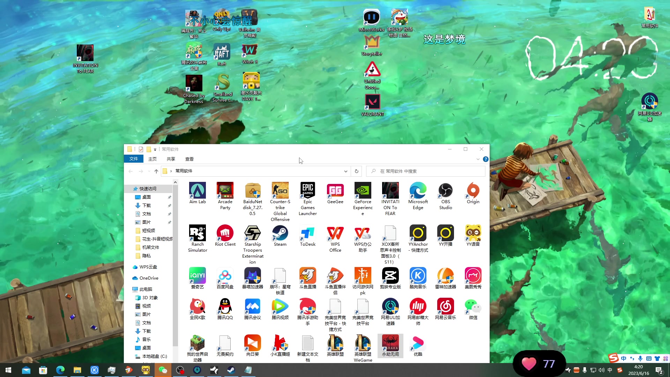The width and height of the screenshot is (670, 377).
Task: Open pinned 桌面 under quick access
Action: 147,197
